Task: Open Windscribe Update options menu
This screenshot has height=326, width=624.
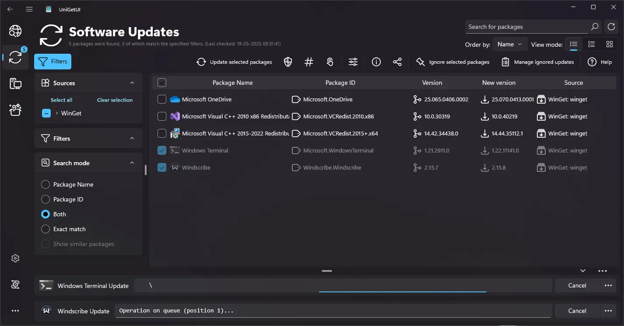Action: pos(608,311)
